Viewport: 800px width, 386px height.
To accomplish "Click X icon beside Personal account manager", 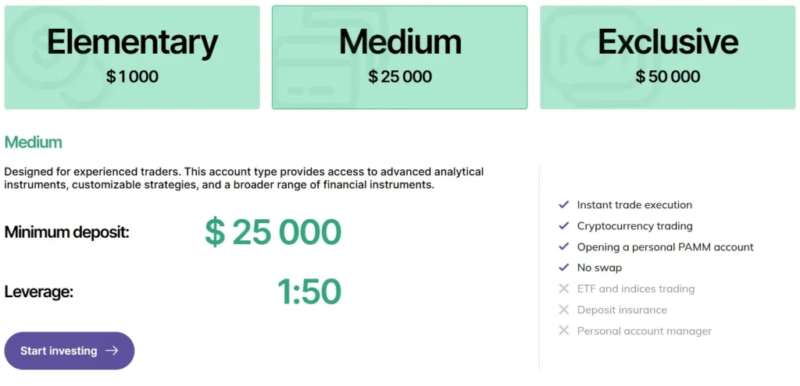I will (x=564, y=331).
